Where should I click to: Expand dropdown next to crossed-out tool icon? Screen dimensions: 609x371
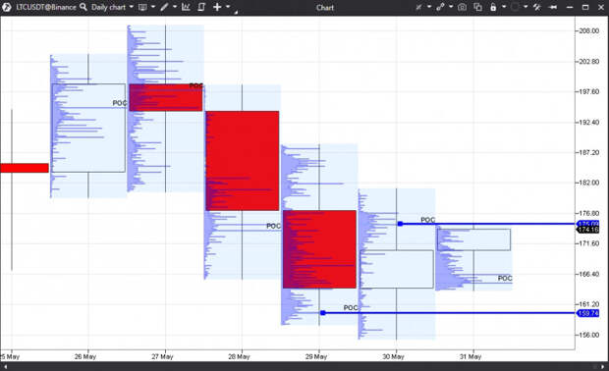tap(429, 7)
